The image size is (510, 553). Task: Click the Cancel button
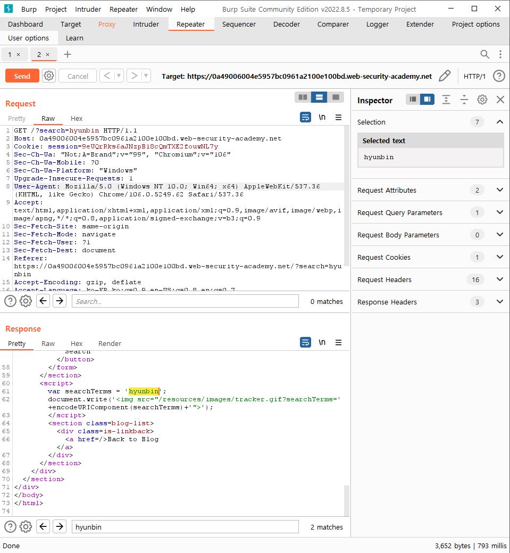tap(78, 76)
